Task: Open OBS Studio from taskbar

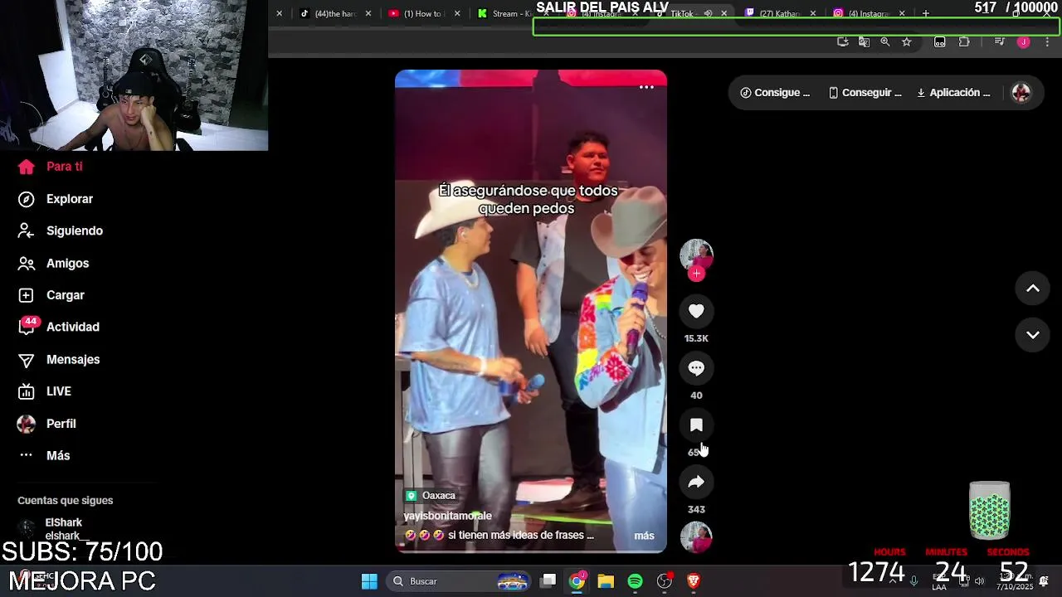Action: click(x=665, y=581)
